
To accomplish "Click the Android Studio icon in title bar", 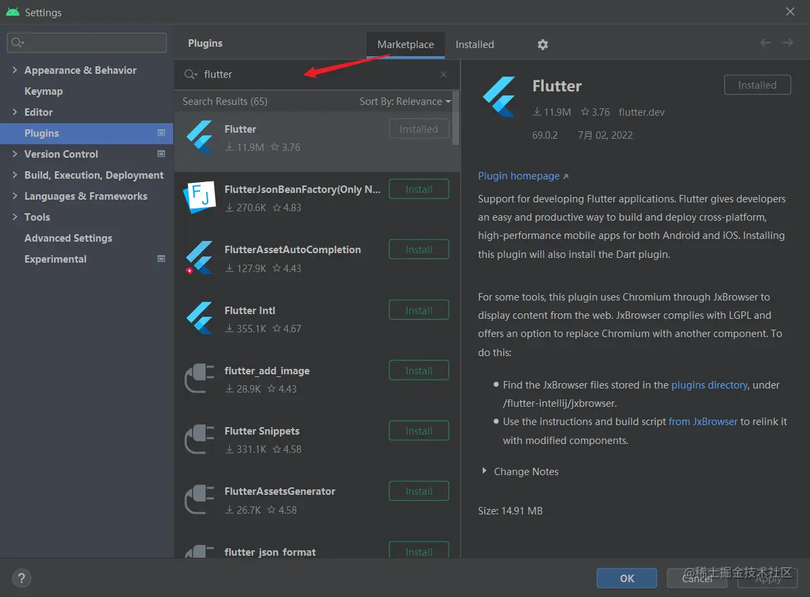I will (x=12, y=12).
